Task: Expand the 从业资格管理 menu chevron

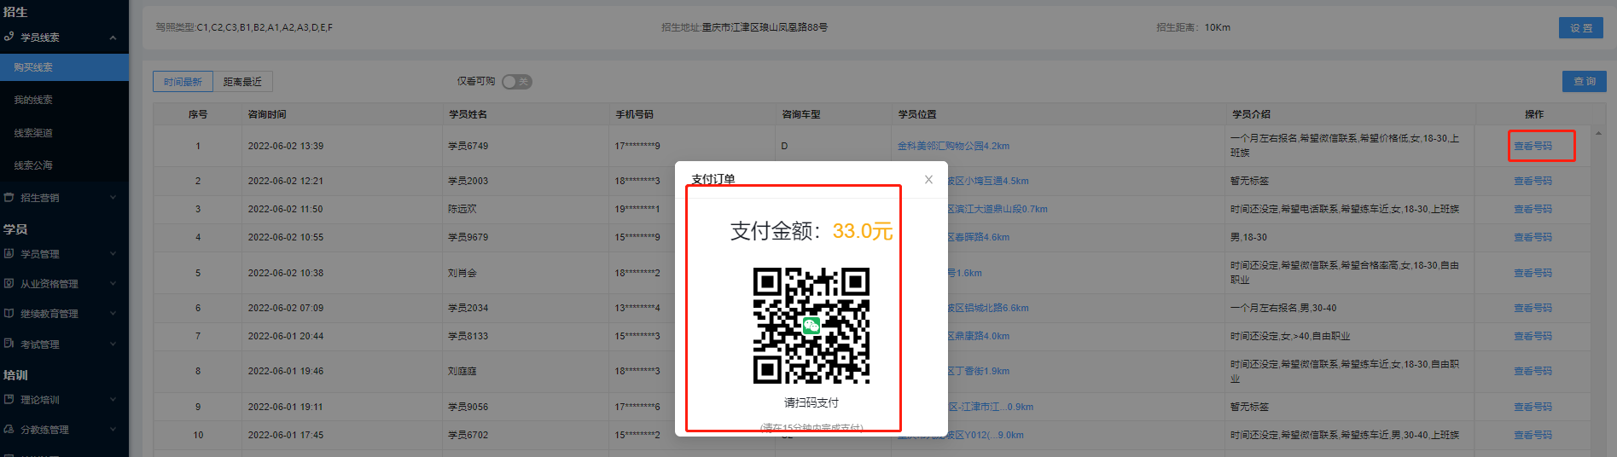Action: point(113,284)
